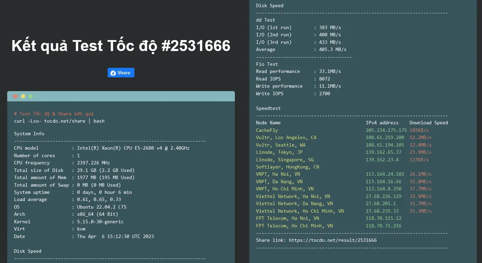482x263 pixels.
Task: Click the page title with test number 2531666
Action: (121, 46)
